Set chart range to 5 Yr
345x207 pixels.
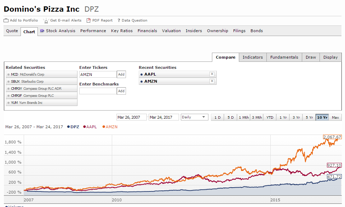tap(309, 117)
